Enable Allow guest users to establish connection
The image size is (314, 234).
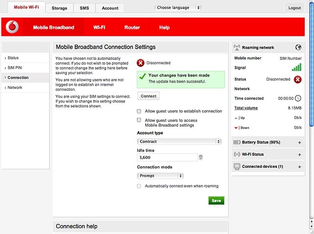(139, 111)
